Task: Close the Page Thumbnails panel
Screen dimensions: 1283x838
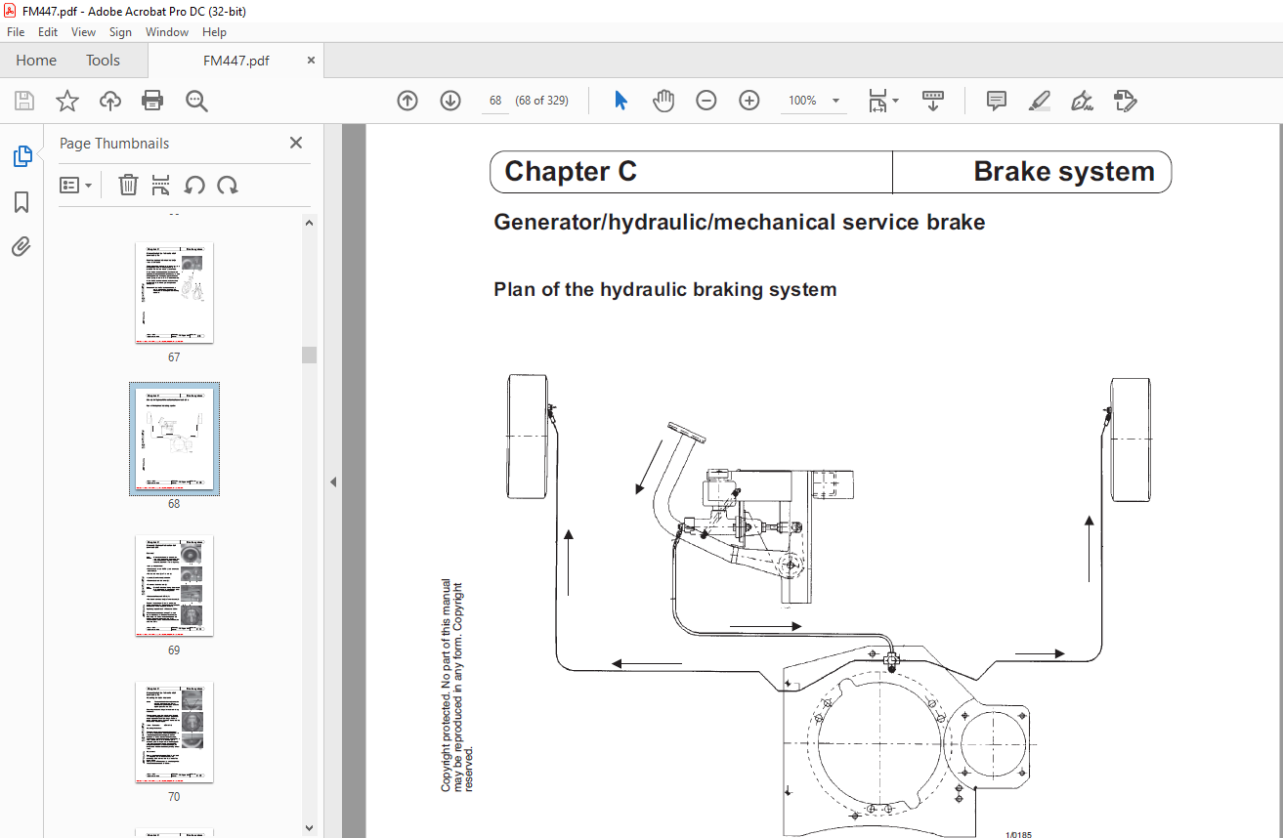Action: [x=296, y=143]
